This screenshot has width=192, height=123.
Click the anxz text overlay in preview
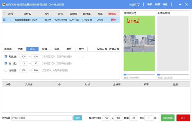(133, 21)
